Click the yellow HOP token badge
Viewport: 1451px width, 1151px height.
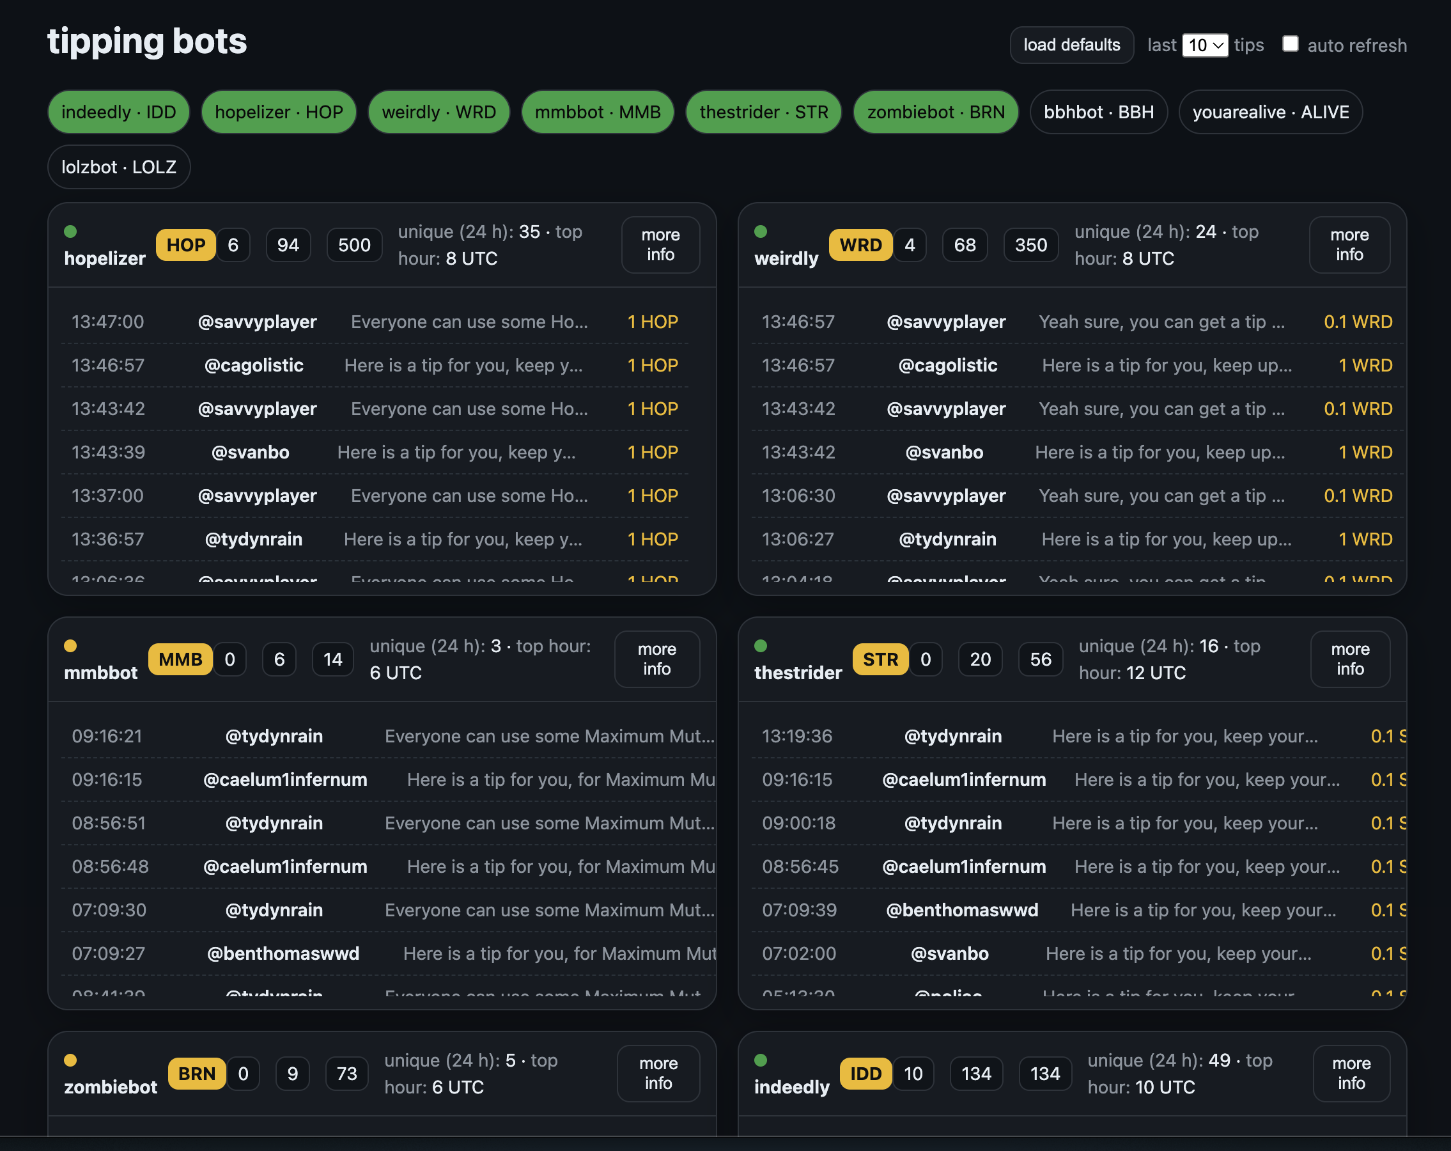pyautogui.click(x=186, y=245)
